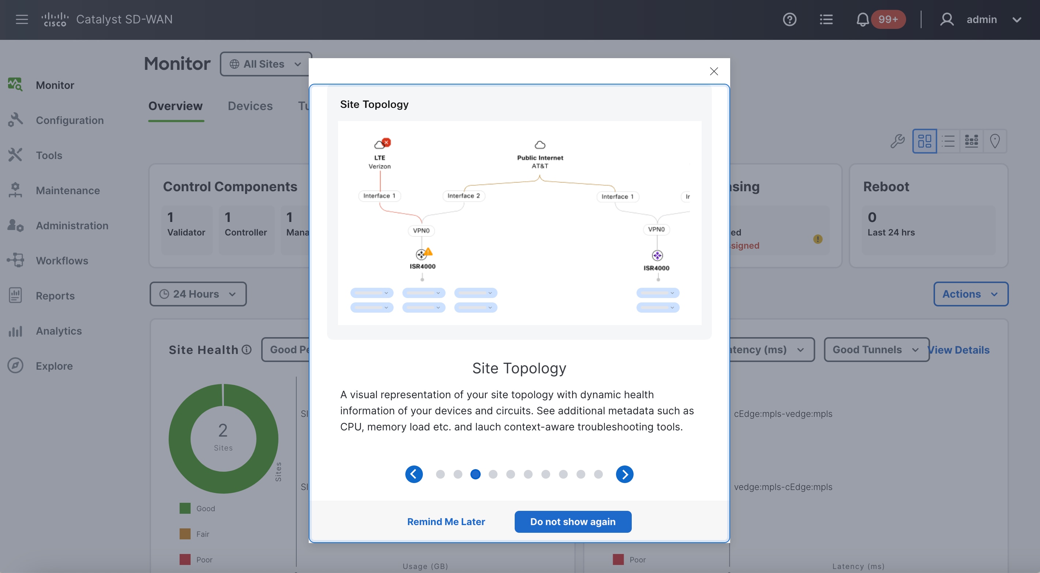Open the Actions dropdown button

click(970, 294)
